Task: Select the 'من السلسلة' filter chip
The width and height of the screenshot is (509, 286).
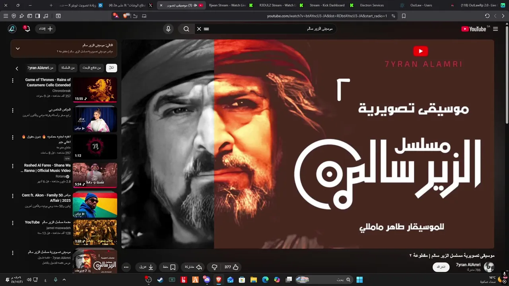Action: click(68, 68)
